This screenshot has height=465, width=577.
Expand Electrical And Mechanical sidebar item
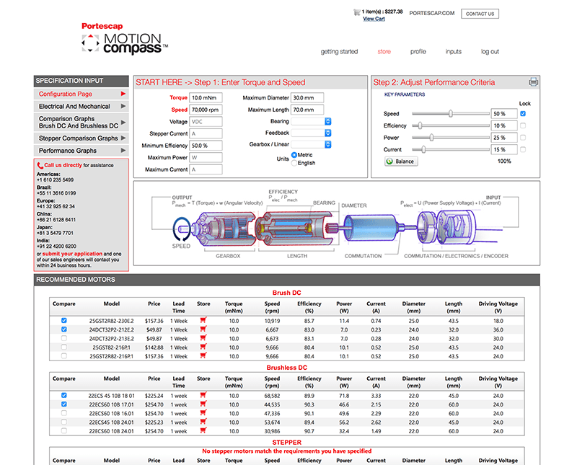pyautogui.click(x=82, y=106)
